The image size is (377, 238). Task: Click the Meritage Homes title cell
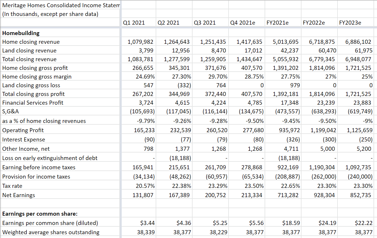pyautogui.click(x=61, y=5)
